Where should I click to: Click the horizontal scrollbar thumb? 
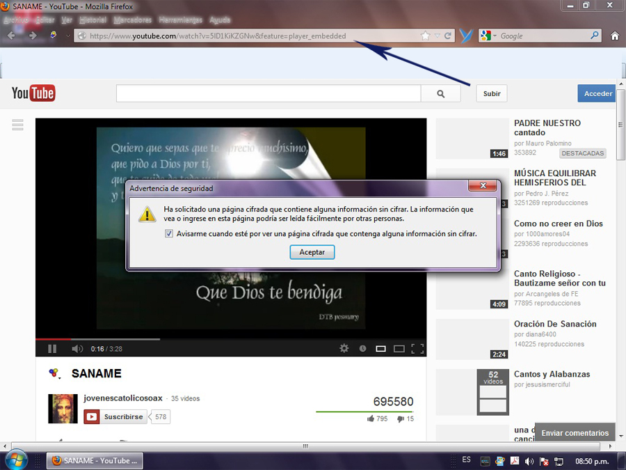(x=305, y=446)
